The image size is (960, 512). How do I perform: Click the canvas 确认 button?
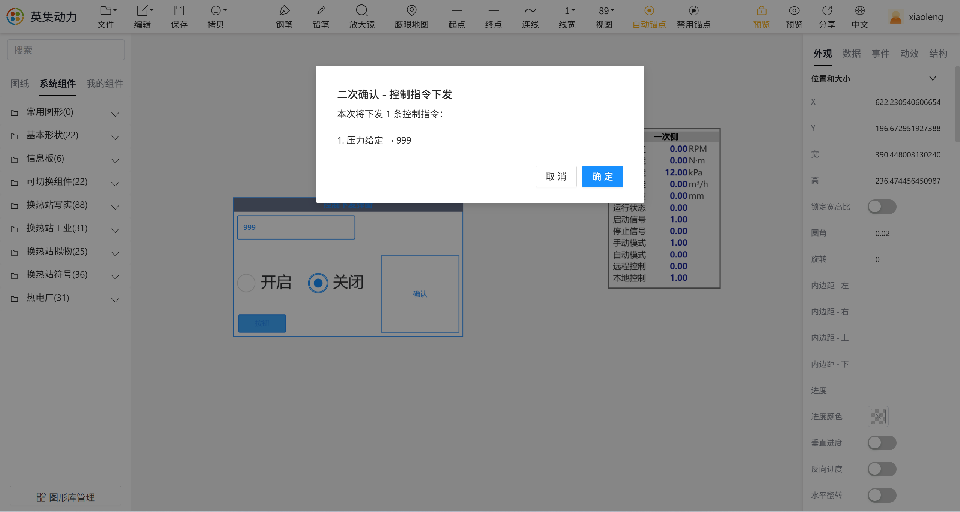[420, 294]
